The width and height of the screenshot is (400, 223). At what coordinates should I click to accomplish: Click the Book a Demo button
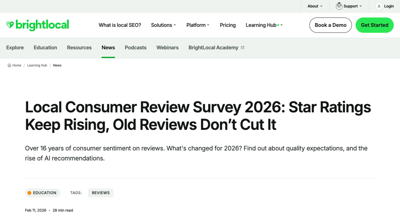click(x=331, y=25)
